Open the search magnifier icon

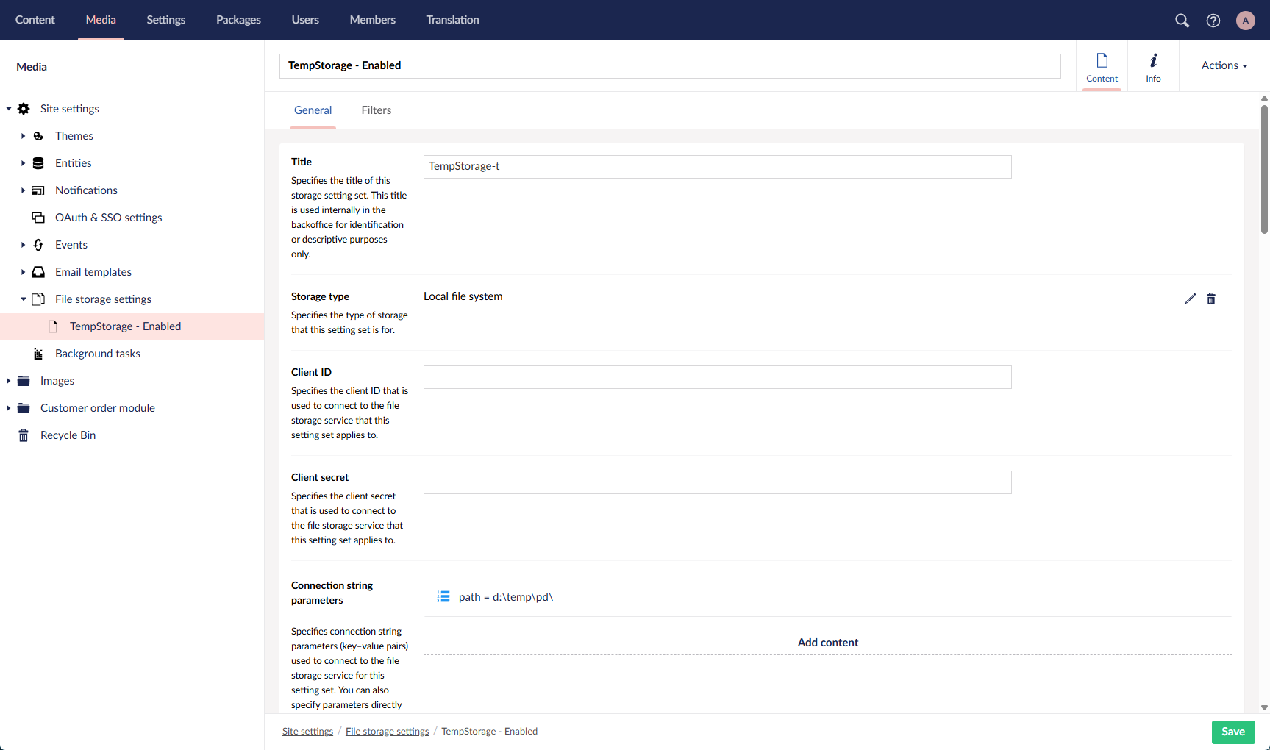coord(1182,21)
